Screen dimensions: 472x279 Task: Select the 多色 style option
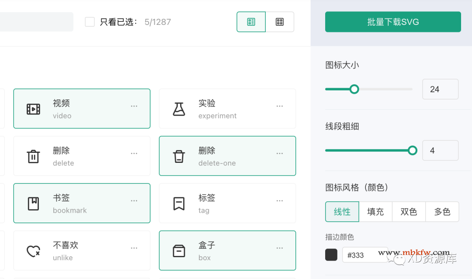click(442, 212)
